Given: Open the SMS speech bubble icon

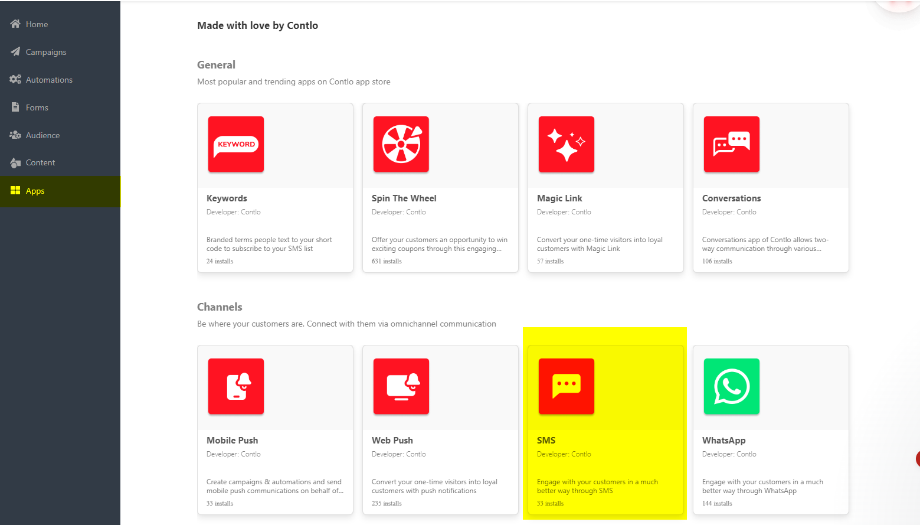Looking at the screenshot, I should 567,386.
